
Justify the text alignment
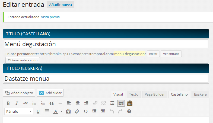pyautogui.click(x=47, y=112)
